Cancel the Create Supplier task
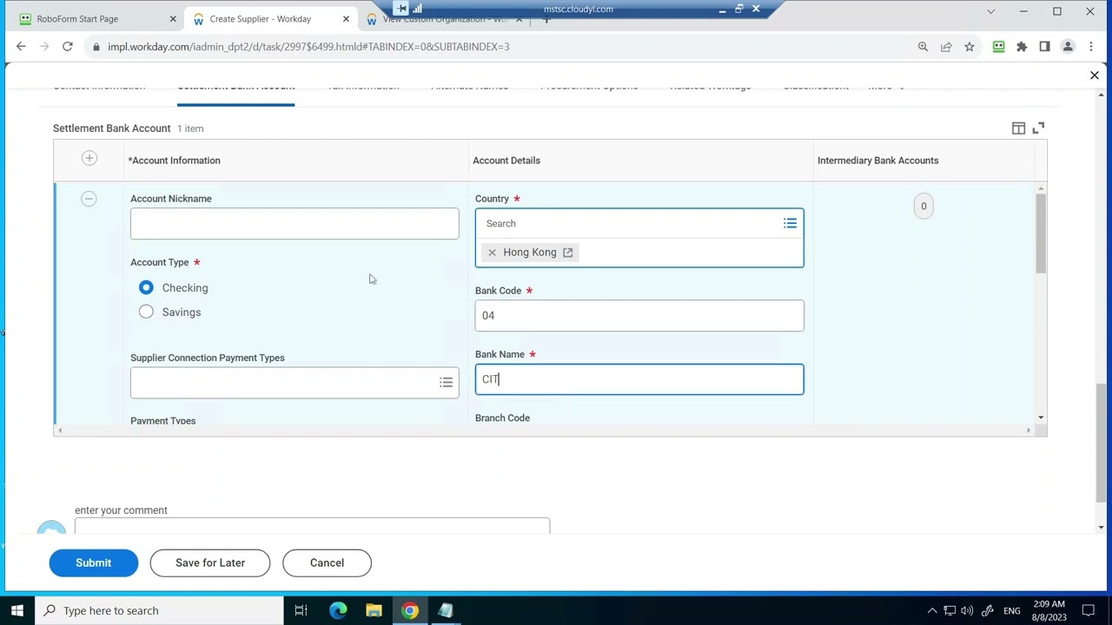The image size is (1112, 625). pyautogui.click(x=327, y=562)
